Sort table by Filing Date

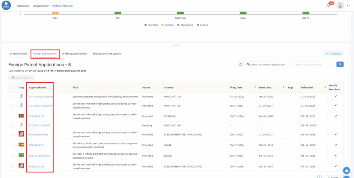(x=255, y=87)
